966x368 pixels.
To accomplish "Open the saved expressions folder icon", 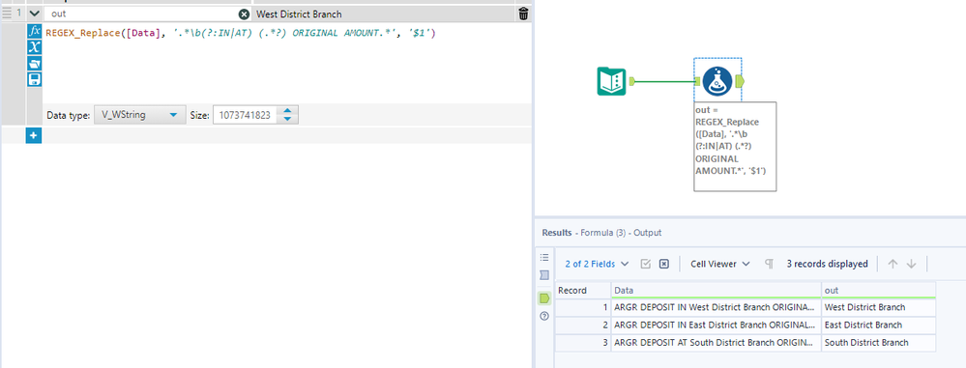I will pos(35,63).
